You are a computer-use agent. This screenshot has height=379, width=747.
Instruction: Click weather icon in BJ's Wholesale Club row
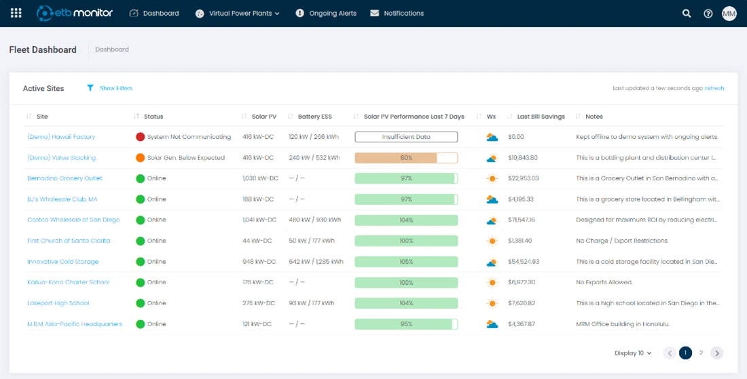(492, 199)
